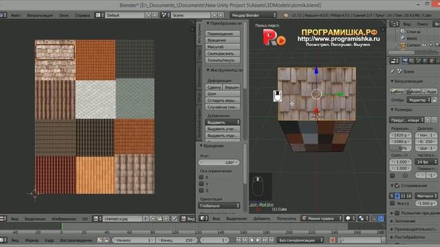
Task: Open image file icon in UV editor header
Action: [159, 218]
